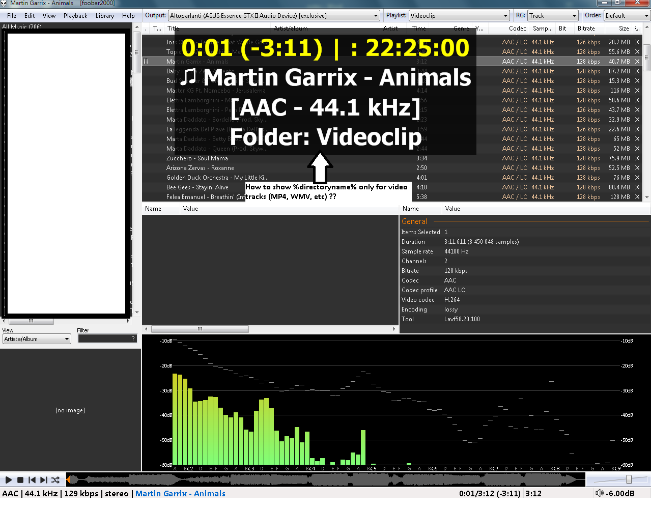This screenshot has width=651, height=509.
Task: Click the spectrum analyzer visualization
Action: coord(397,403)
